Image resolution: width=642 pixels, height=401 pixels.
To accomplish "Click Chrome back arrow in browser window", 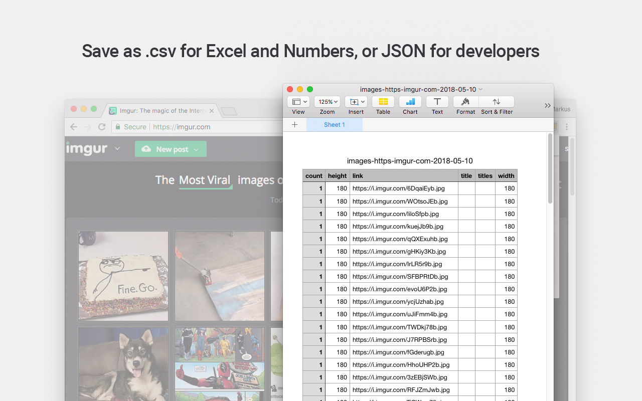I will coord(74,127).
